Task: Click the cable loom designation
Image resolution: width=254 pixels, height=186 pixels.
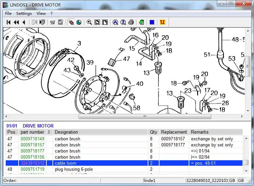Action: pyautogui.click(x=65, y=163)
